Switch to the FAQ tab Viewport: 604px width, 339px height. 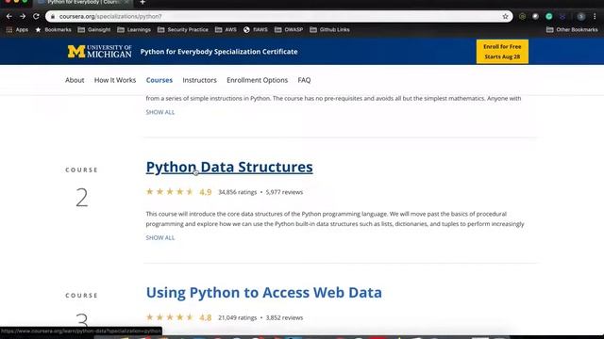(x=304, y=80)
